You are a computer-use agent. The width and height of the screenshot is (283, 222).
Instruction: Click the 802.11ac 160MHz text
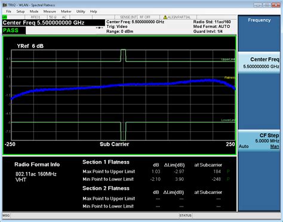click(x=36, y=174)
